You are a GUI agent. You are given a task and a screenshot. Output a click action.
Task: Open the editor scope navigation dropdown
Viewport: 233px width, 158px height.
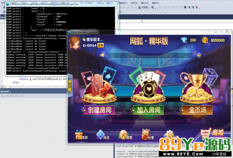pos(141,21)
